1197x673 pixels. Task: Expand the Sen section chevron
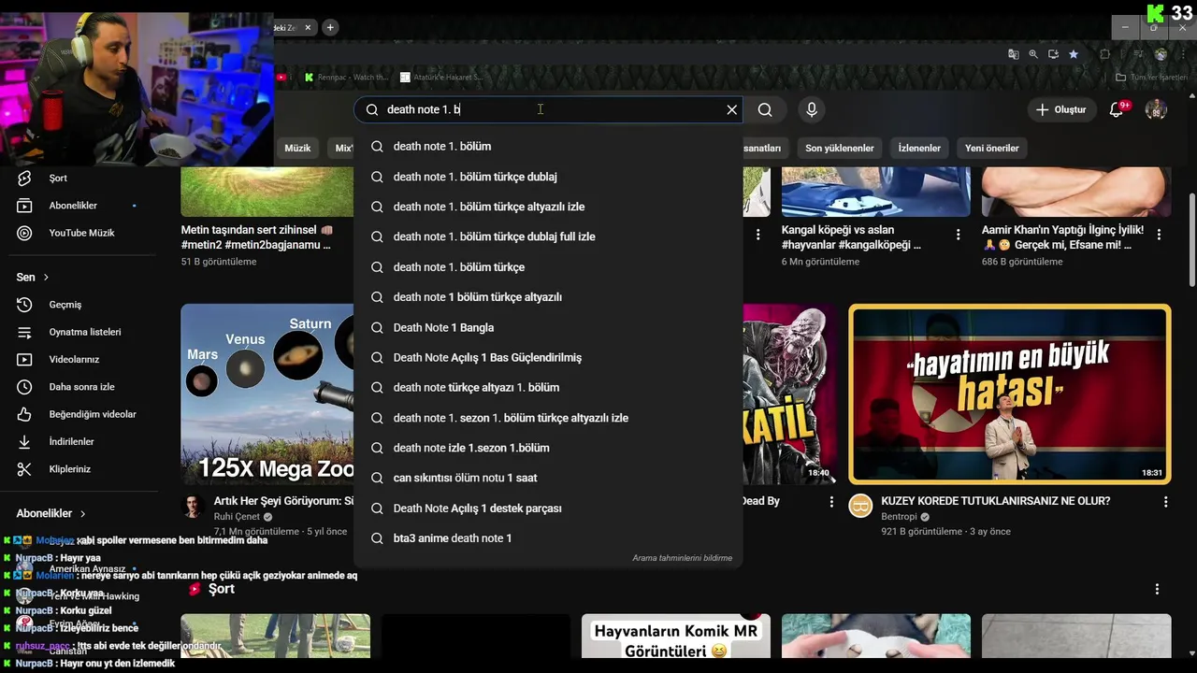[46, 278]
